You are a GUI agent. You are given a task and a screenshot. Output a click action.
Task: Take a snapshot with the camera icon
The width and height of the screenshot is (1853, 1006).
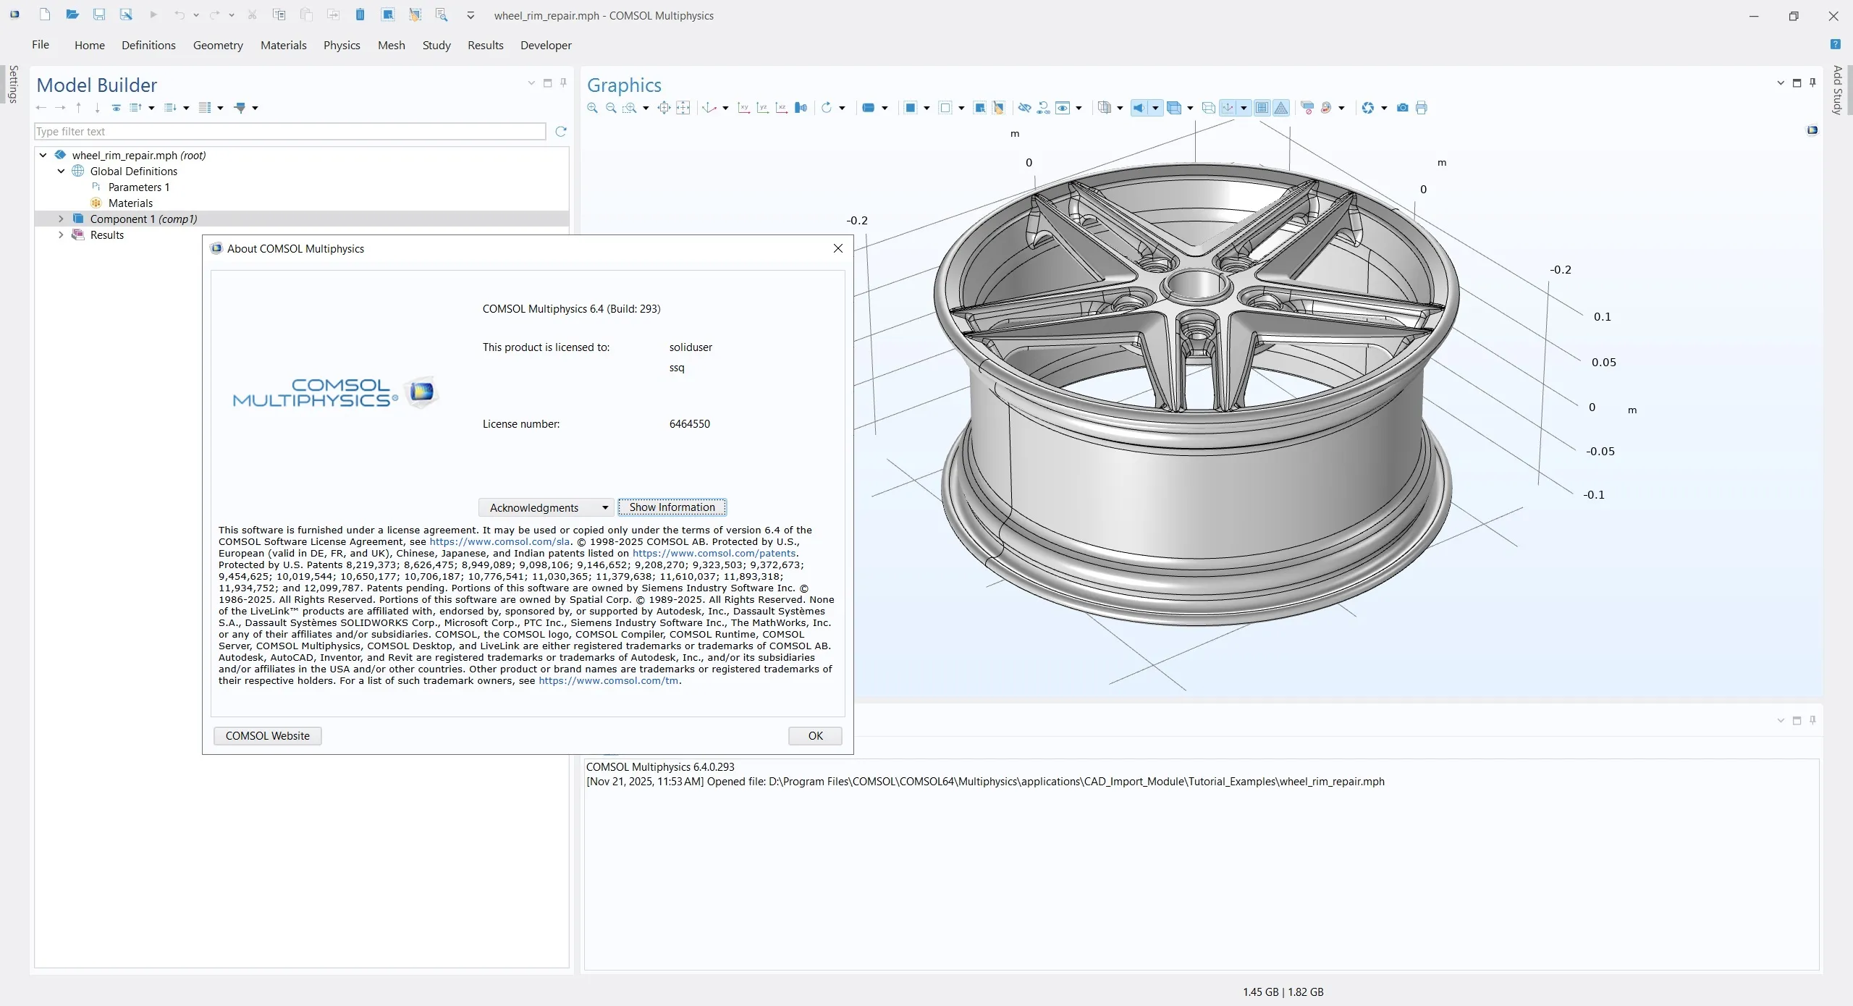(1402, 108)
